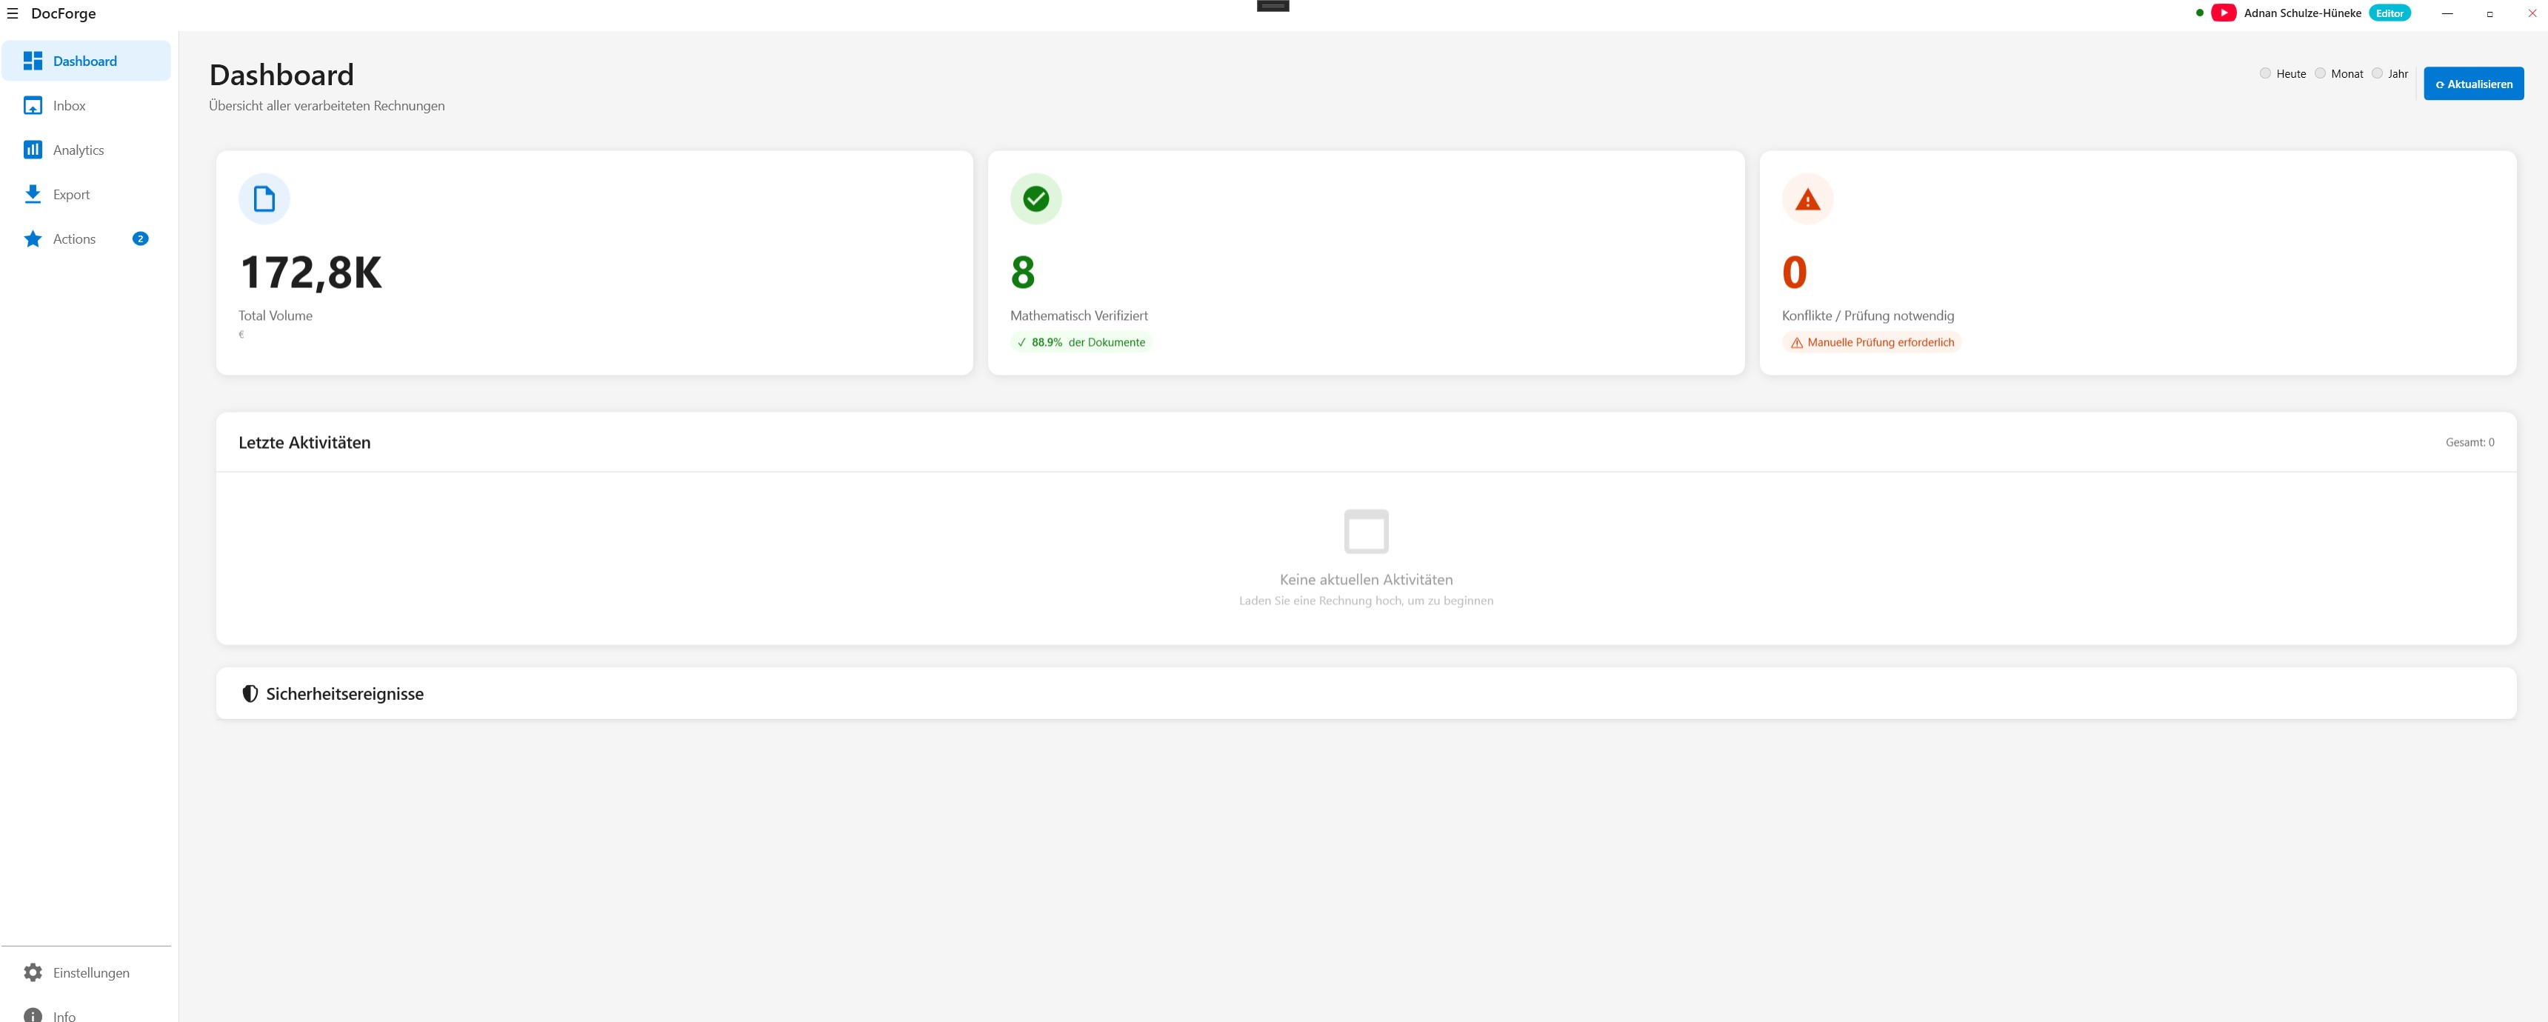Screen dimensions: 2548x1022
Task: Select the Heute radio button
Action: (x=2265, y=73)
